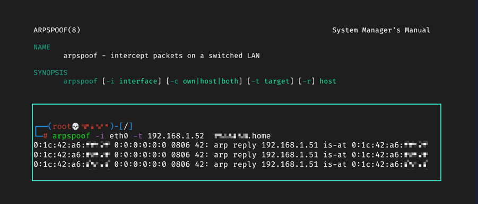This screenshot has height=204, width=478.
Task: Select the SYNOPSIS section heading
Action: (x=50, y=73)
